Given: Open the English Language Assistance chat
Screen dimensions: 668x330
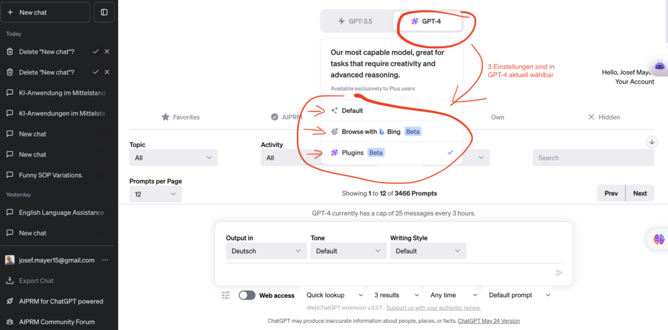Looking at the screenshot, I should coord(57,213).
